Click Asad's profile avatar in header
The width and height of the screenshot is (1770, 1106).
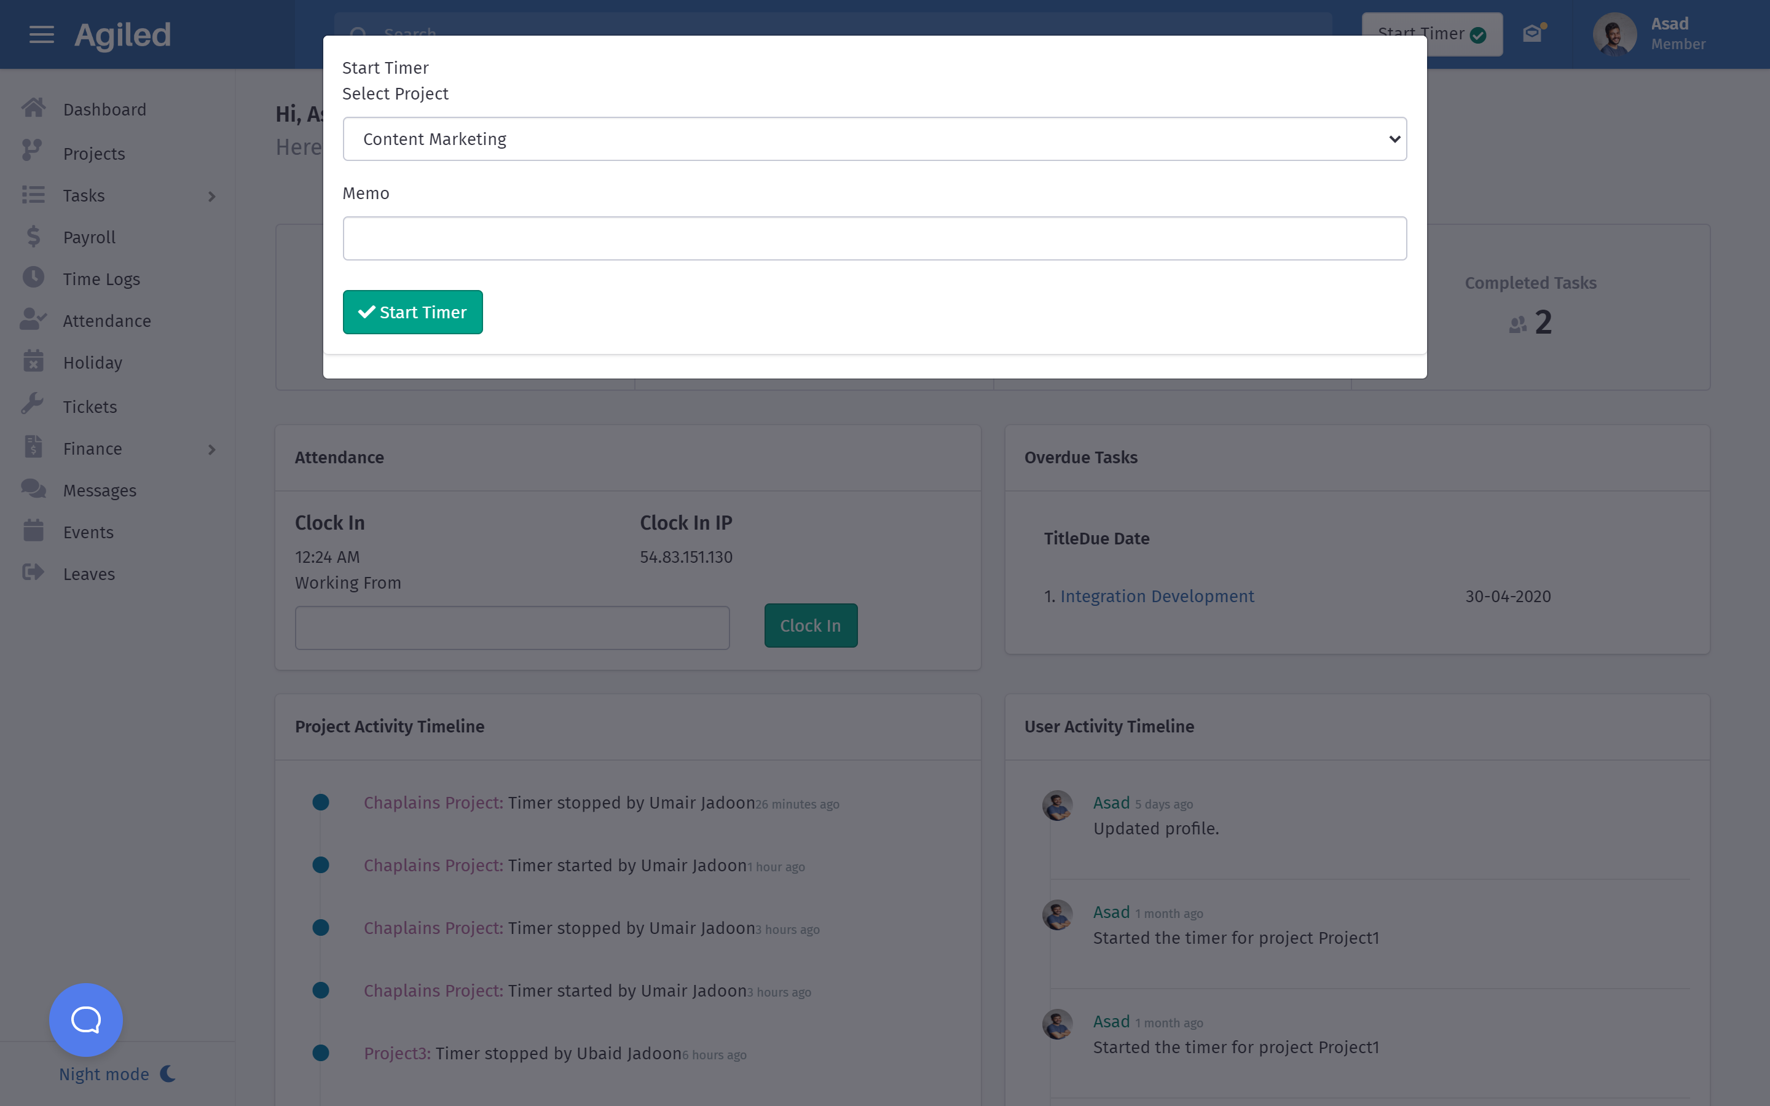(x=1615, y=34)
